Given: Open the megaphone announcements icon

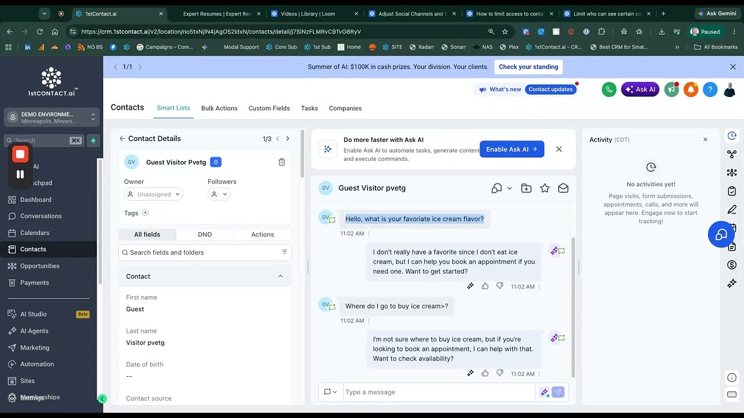Looking at the screenshot, I should point(671,89).
